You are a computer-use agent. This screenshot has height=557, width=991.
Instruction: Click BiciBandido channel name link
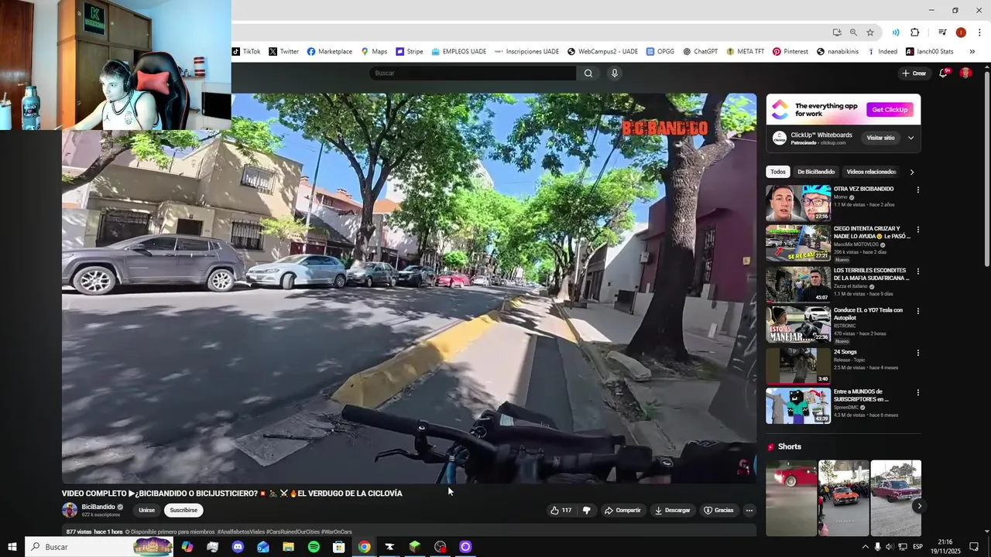click(98, 507)
